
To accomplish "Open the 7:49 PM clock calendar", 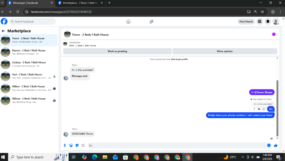I will tap(267, 157).
